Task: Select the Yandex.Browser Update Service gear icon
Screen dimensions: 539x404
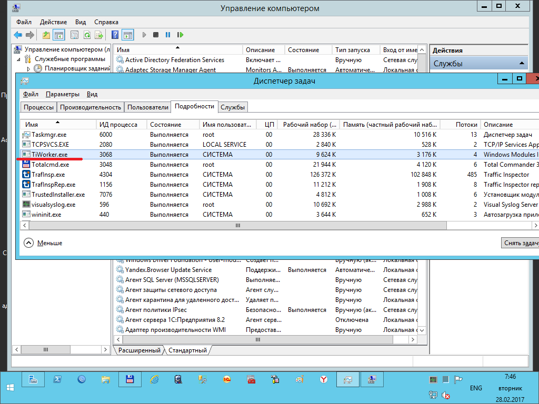Action: (x=119, y=270)
